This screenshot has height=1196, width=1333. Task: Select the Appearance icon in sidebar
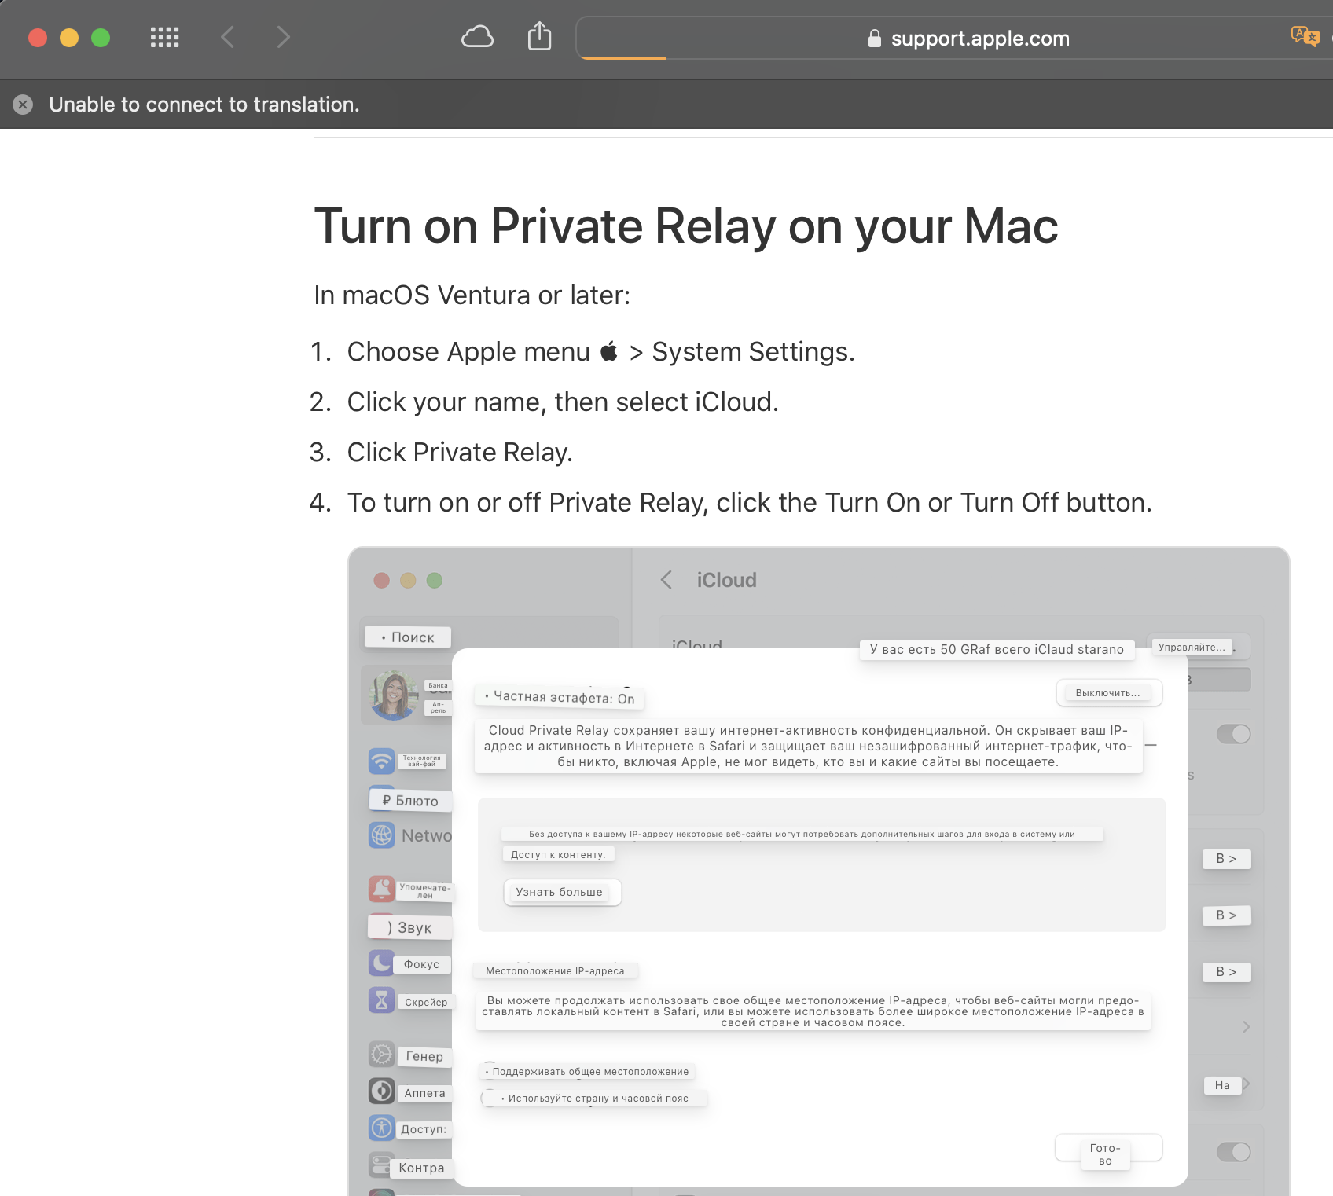coord(382,1091)
